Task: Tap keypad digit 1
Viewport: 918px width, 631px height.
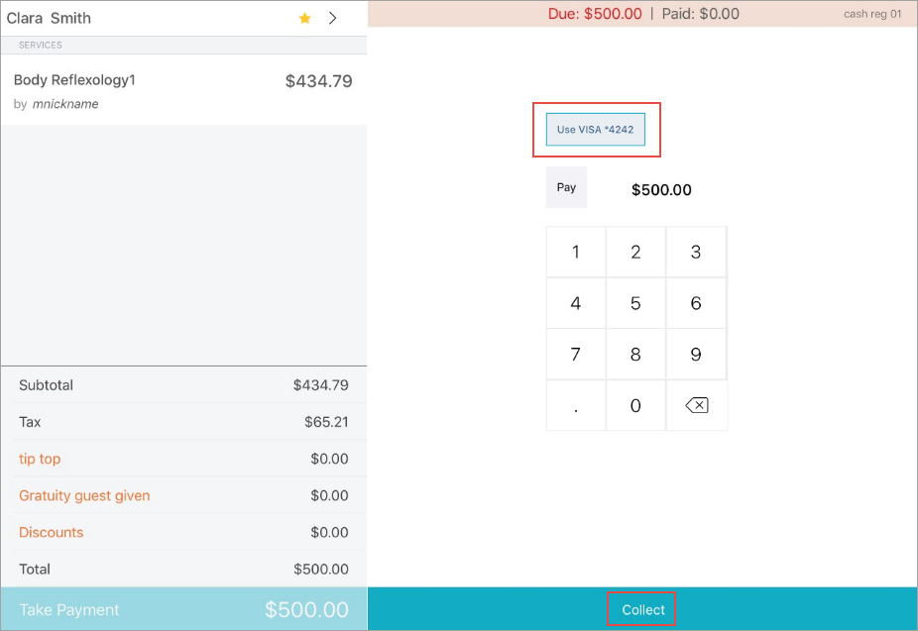Action: pyautogui.click(x=576, y=252)
